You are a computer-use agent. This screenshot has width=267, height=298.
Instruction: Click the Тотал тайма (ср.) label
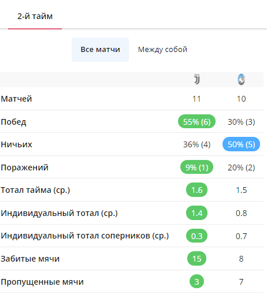click(x=35, y=190)
